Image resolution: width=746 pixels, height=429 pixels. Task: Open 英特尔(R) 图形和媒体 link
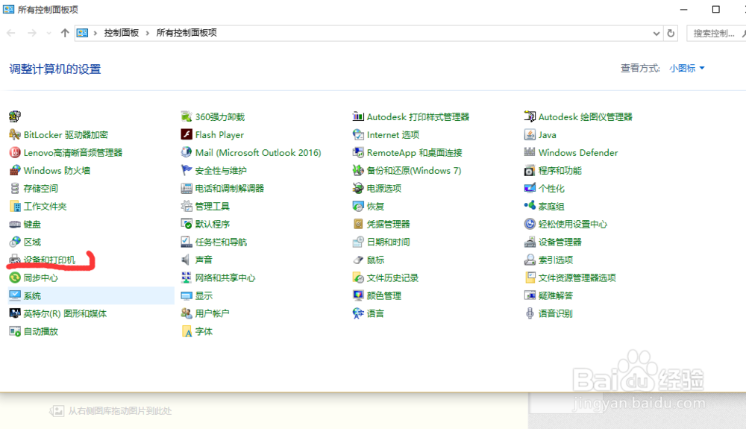[x=65, y=313]
